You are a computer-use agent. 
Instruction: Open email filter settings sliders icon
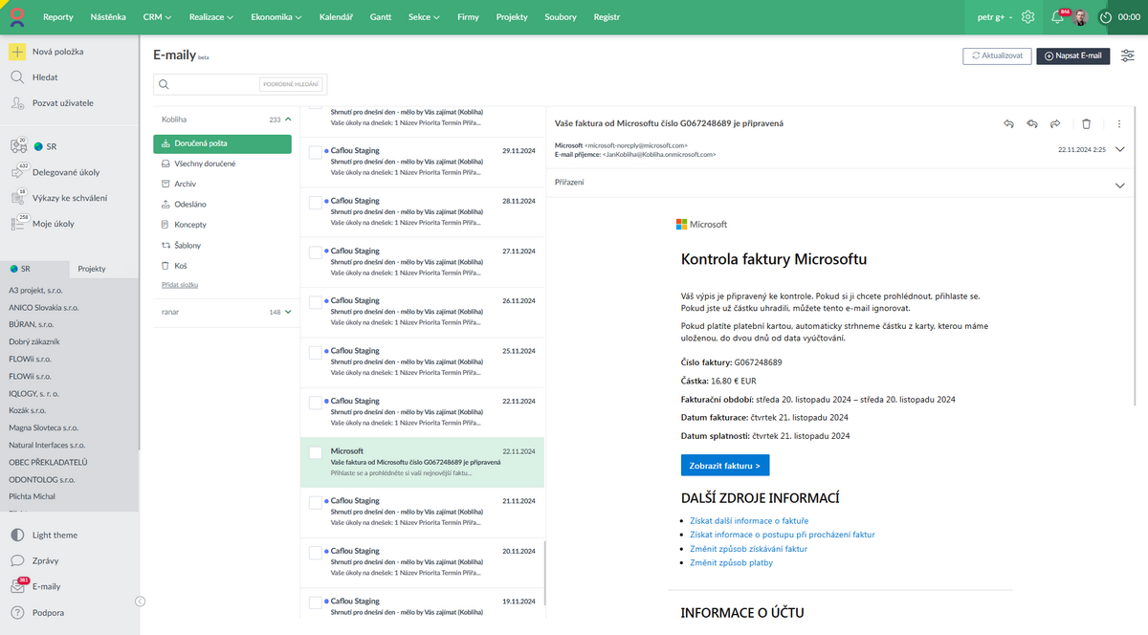(1129, 55)
